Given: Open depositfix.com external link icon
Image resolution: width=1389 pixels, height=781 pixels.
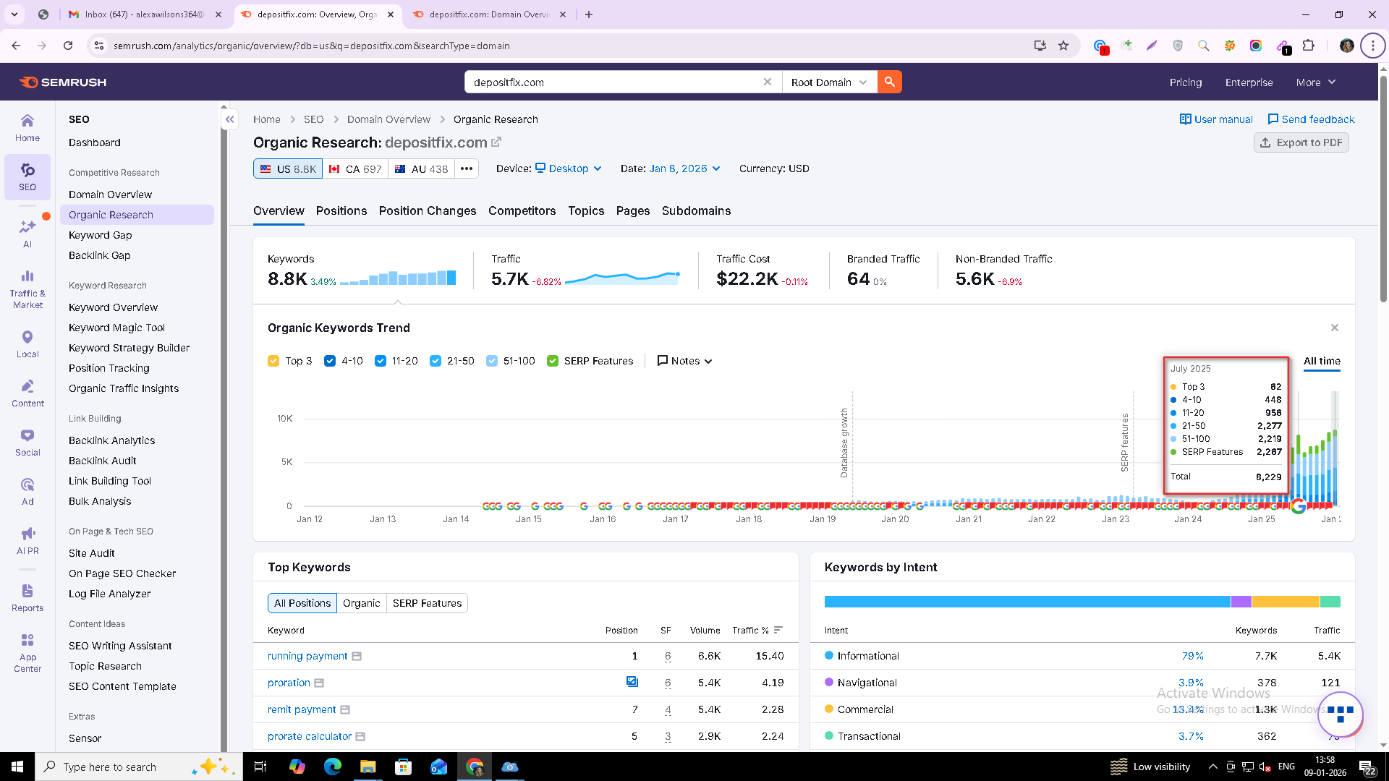Looking at the screenshot, I should click(496, 142).
